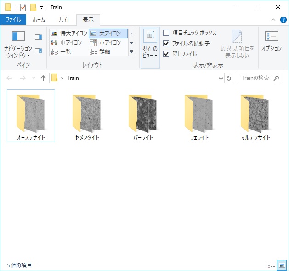The height and width of the screenshot is (271, 289).
Task: Select 大アイコン layout
Action: pos(108,34)
